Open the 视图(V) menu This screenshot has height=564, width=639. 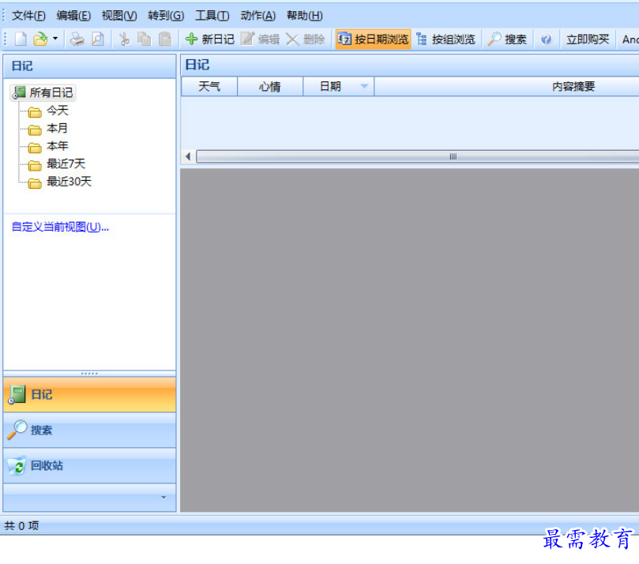click(x=119, y=16)
